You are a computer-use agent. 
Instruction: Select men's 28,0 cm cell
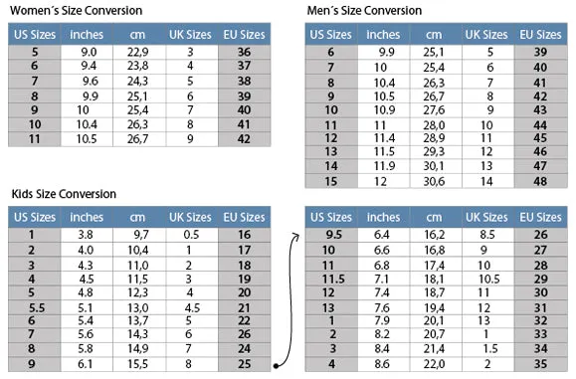coord(434,125)
